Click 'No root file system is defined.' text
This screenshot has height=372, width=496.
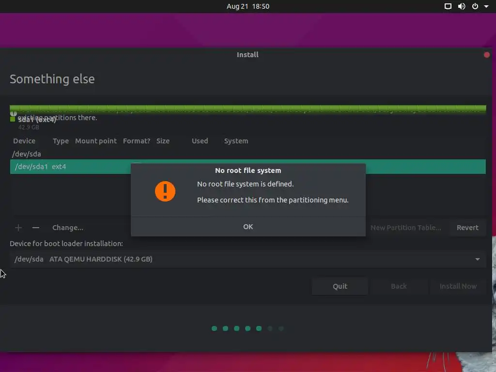click(245, 184)
